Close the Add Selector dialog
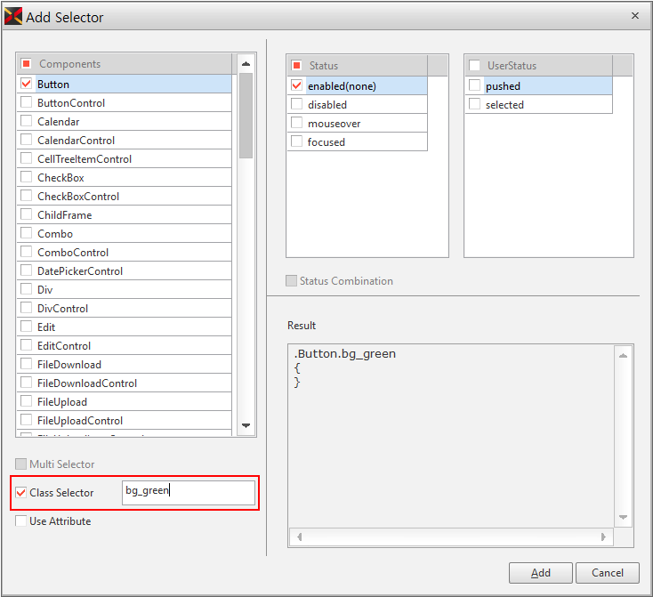The image size is (653, 597). [x=634, y=15]
